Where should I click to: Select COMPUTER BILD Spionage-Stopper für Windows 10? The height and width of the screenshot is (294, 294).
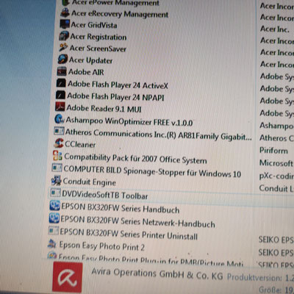click(152, 171)
